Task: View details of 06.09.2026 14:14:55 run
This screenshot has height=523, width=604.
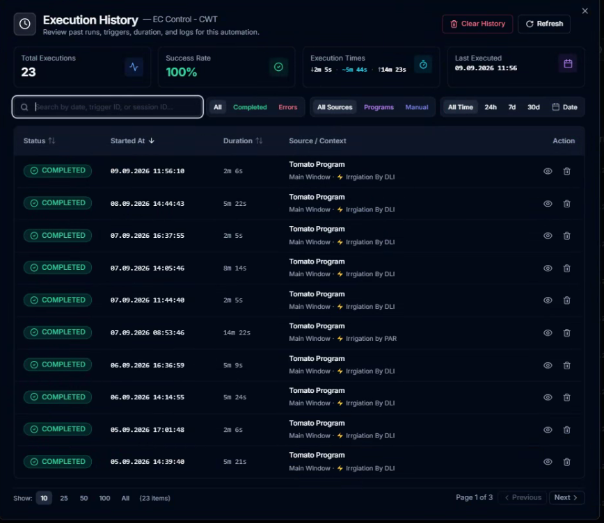Action: point(548,397)
